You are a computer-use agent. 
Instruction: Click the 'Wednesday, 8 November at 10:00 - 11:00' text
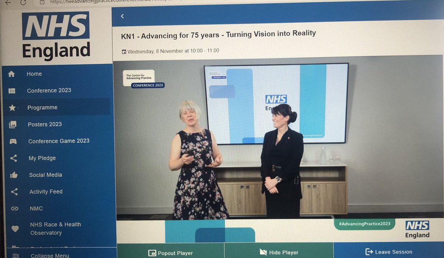coord(173,51)
